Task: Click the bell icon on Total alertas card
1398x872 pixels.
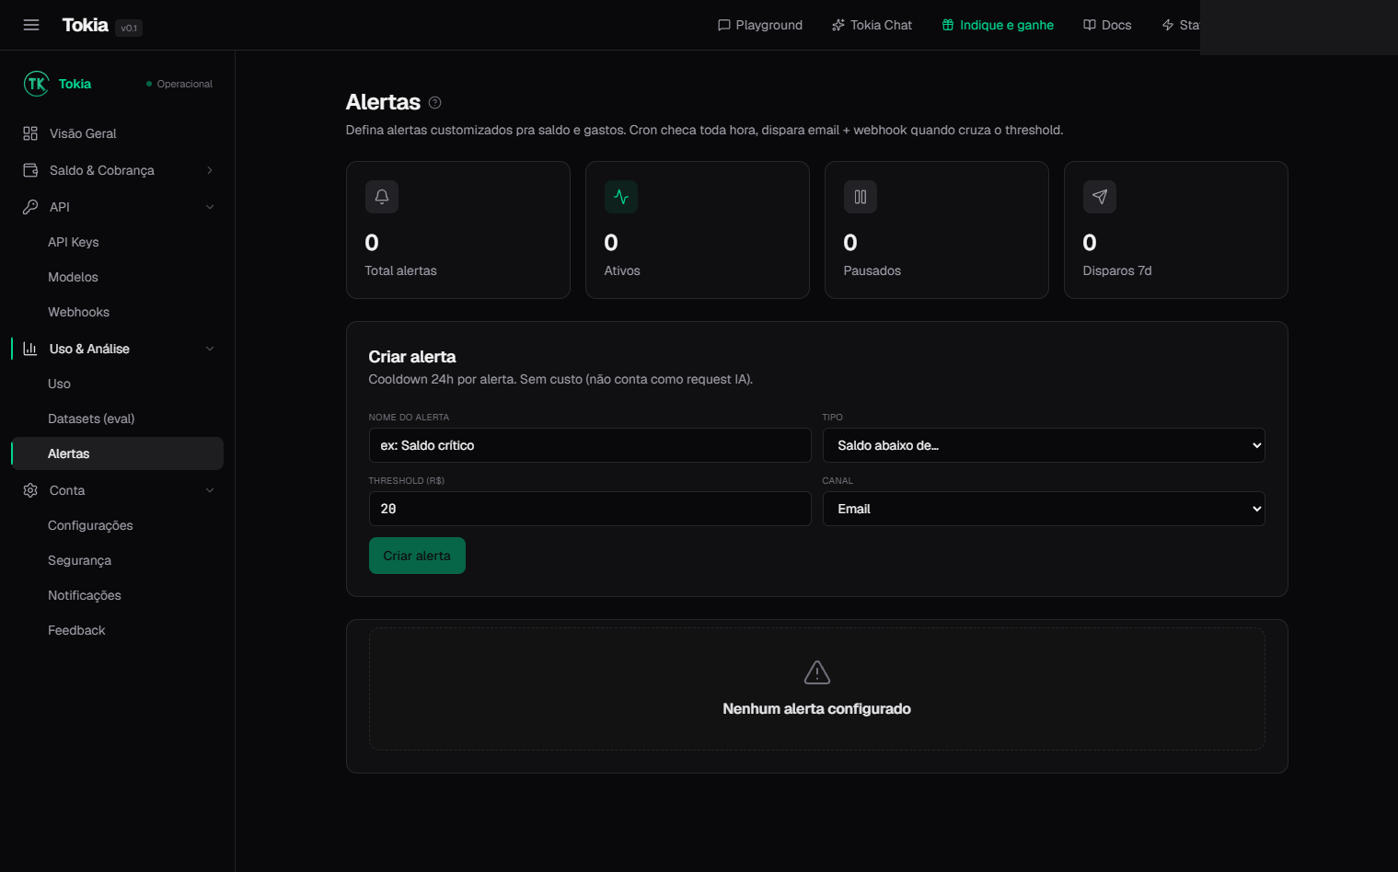Action: (x=382, y=197)
